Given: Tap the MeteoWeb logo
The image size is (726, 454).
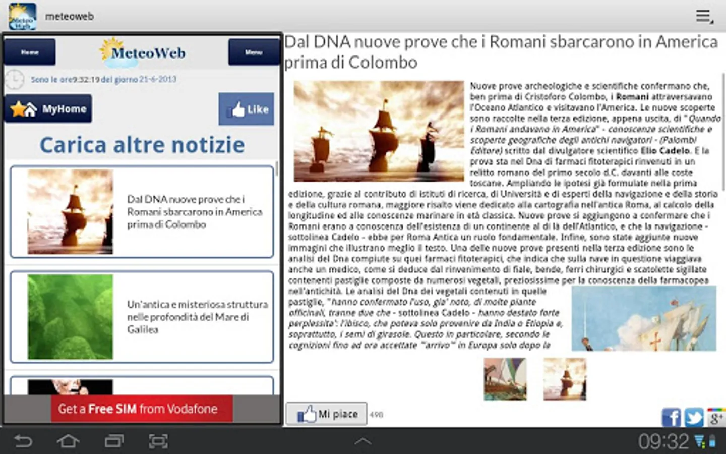Looking at the screenshot, I should 143,52.
